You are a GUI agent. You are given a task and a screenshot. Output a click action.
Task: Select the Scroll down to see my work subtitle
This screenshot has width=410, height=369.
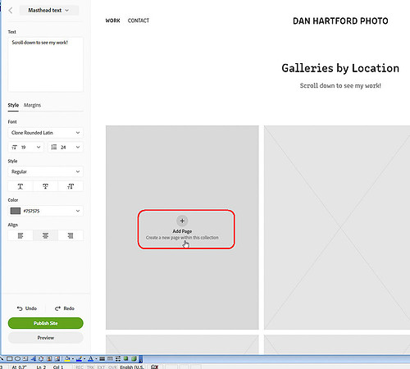(x=340, y=85)
